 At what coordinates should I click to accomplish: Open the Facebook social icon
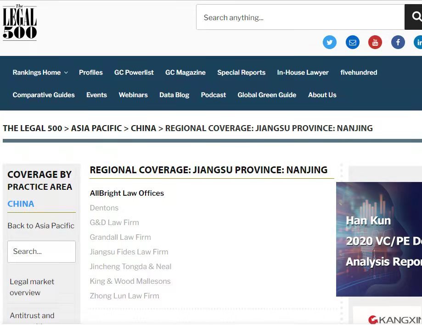[398, 42]
